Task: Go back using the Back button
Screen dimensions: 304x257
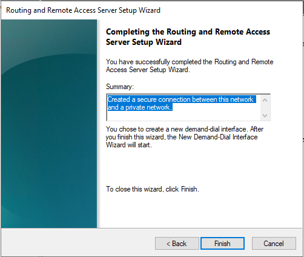Action: click(177, 243)
